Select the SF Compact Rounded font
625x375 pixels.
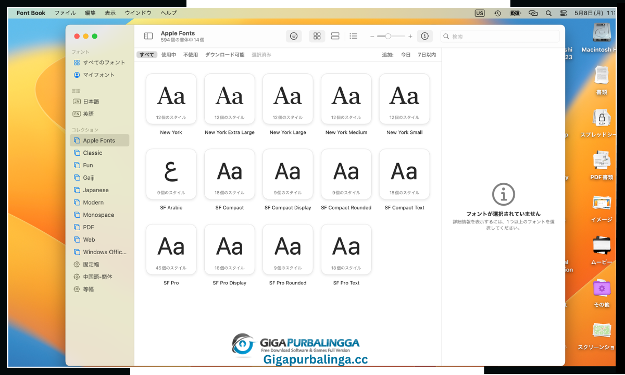point(346,174)
